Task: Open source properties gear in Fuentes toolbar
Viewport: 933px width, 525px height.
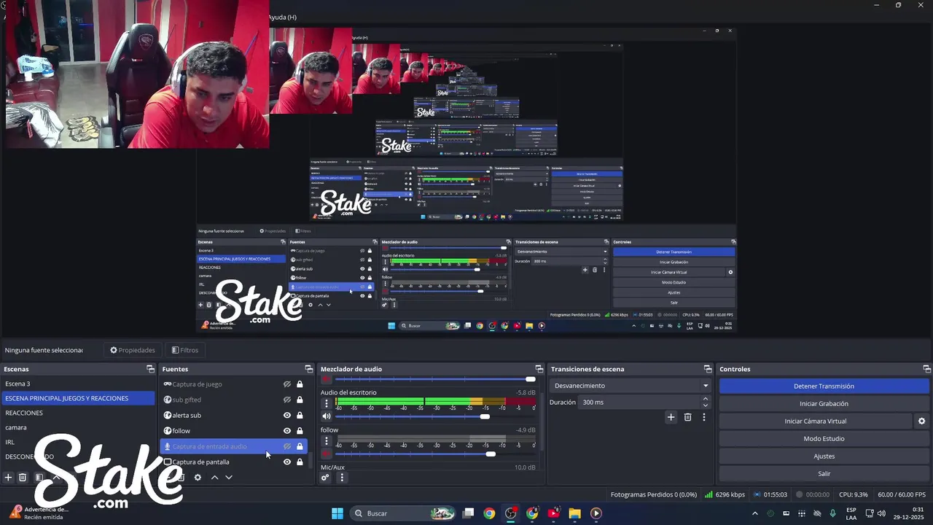Action: coord(198,478)
